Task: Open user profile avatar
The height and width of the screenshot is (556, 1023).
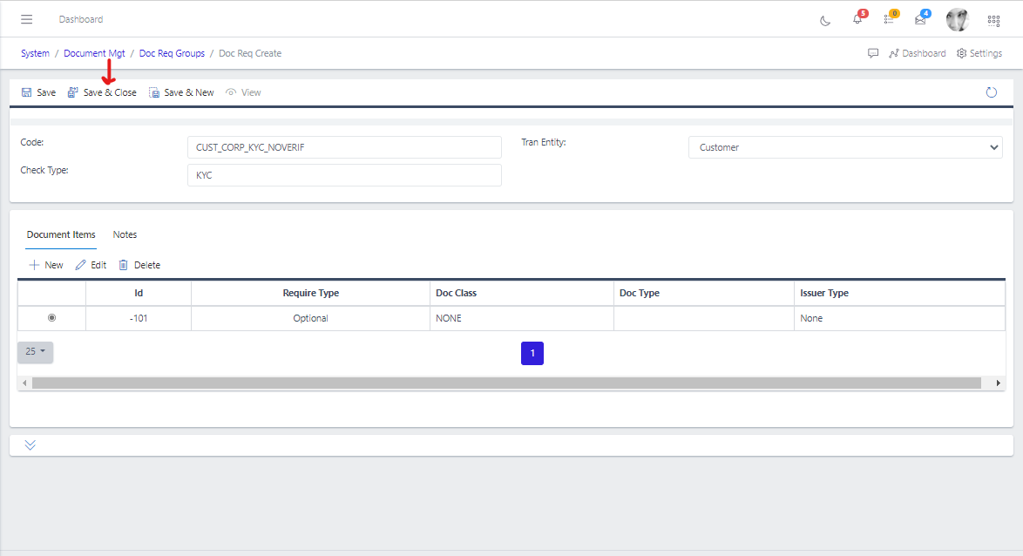Action: [x=958, y=19]
